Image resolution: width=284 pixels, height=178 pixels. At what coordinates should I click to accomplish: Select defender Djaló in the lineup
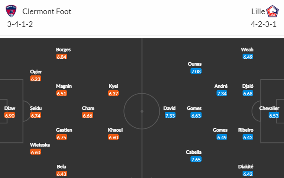pyautogui.click(x=248, y=86)
